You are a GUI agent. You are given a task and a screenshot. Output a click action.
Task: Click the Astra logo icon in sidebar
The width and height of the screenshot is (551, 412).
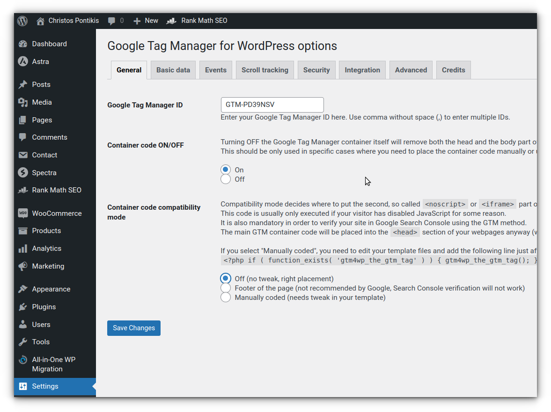click(x=23, y=61)
